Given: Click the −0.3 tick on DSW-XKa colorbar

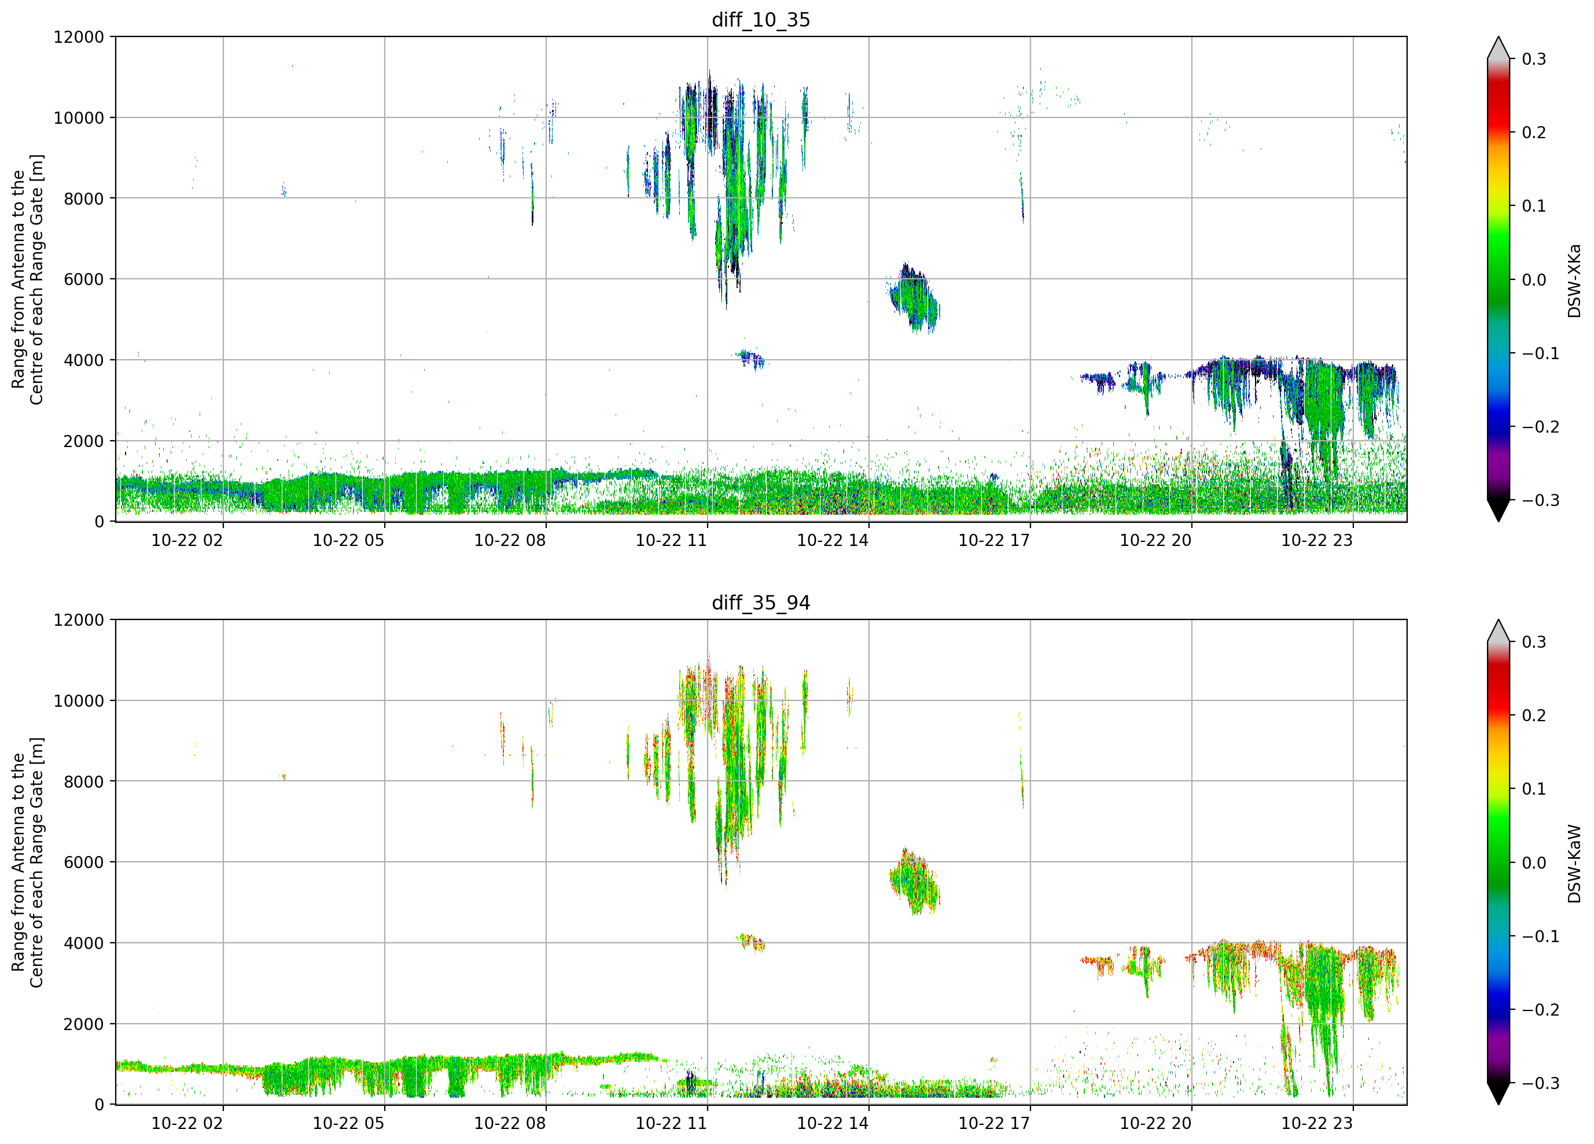Looking at the screenshot, I should tap(1541, 500).
